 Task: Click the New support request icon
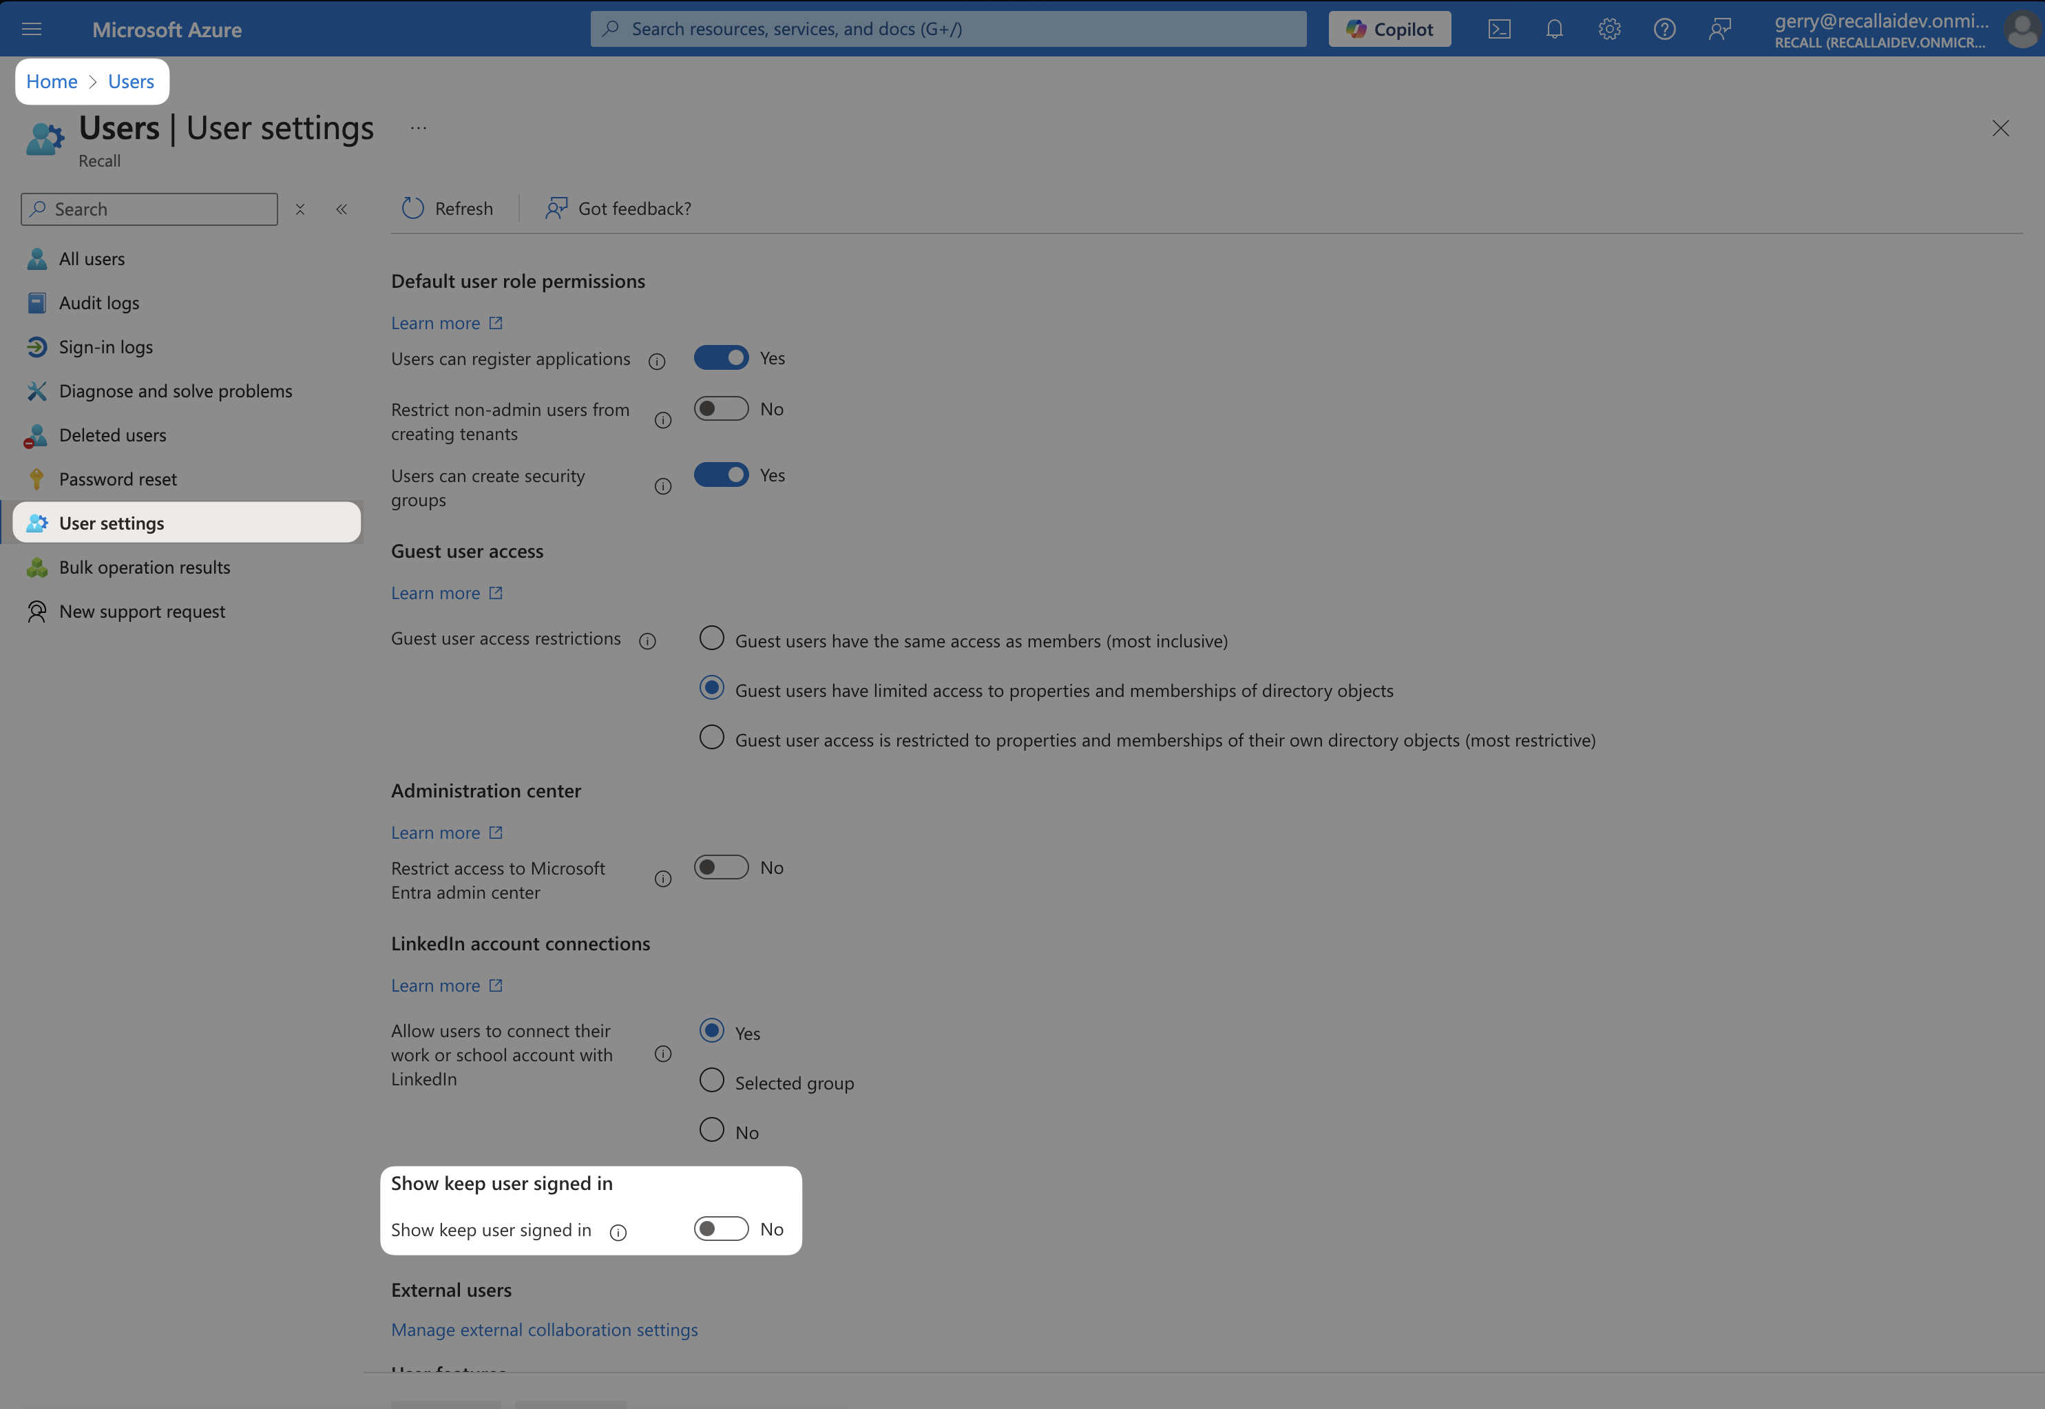click(41, 609)
